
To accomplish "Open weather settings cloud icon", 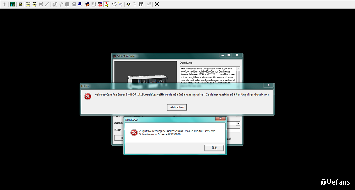I will [x=121, y=4].
